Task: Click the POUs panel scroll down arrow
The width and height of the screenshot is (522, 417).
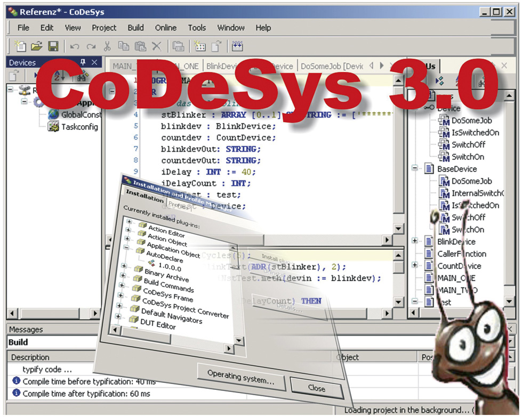Action: pos(509,301)
